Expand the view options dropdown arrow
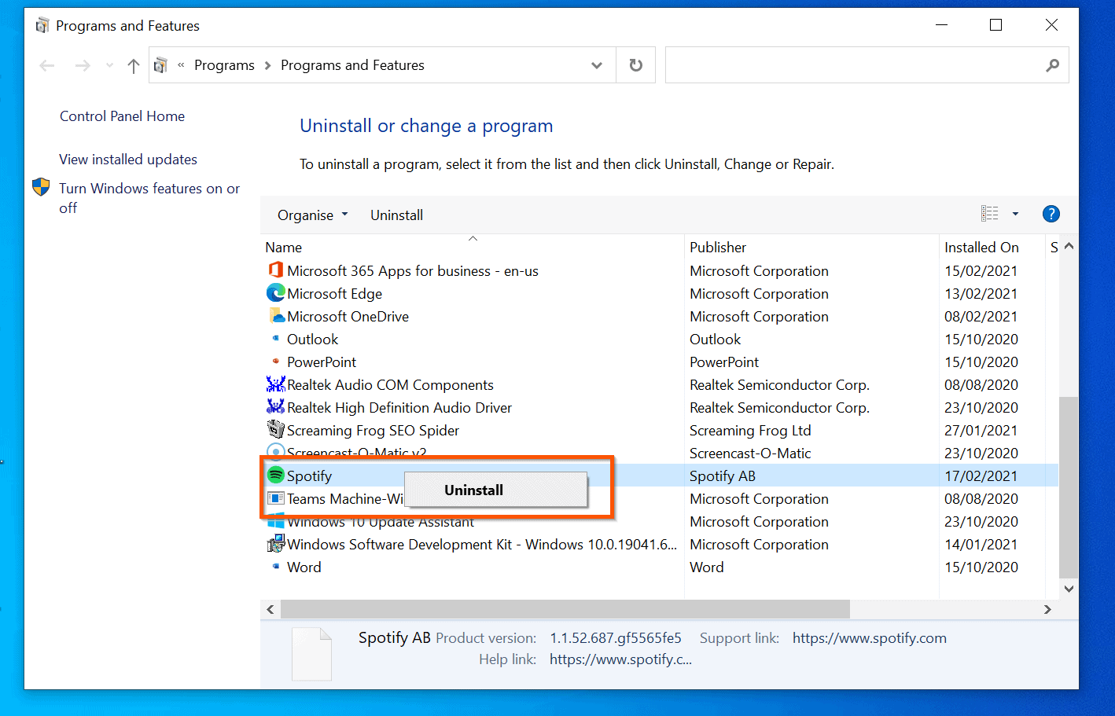This screenshot has width=1115, height=716. click(x=1015, y=214)
